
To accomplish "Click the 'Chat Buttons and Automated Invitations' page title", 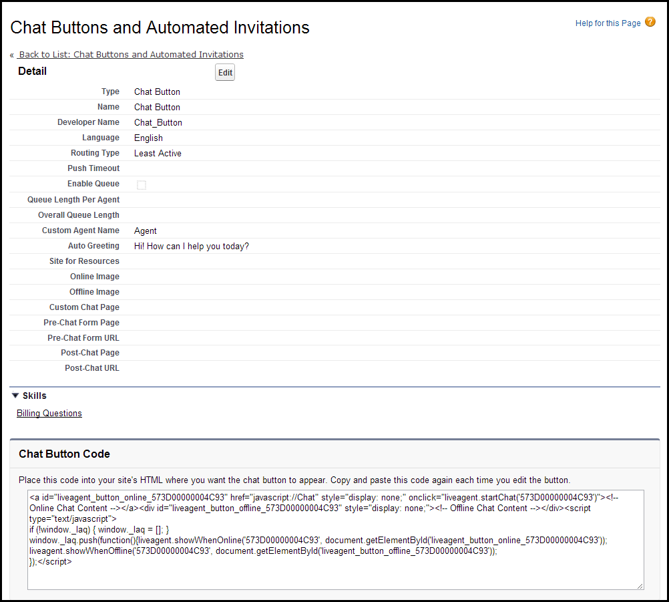I will click(x=160, y=27).
